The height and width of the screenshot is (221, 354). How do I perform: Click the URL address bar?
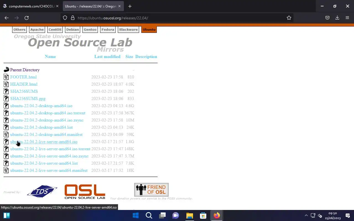tap(177, 18)
